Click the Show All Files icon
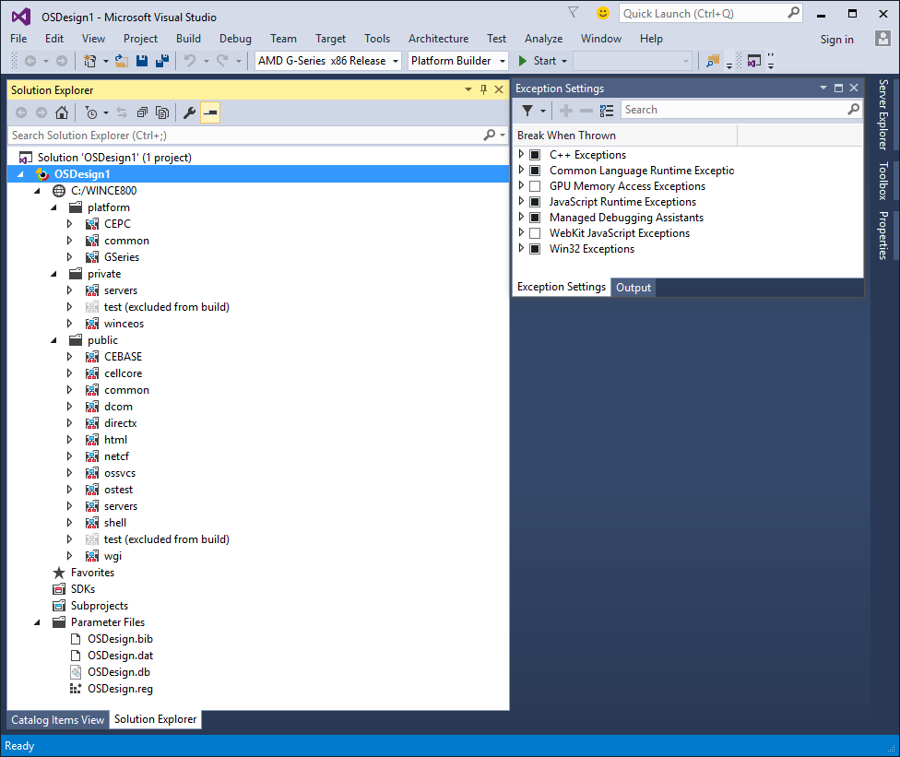Image resolution: width=900 pixels, height=757 pixels. 162,112
